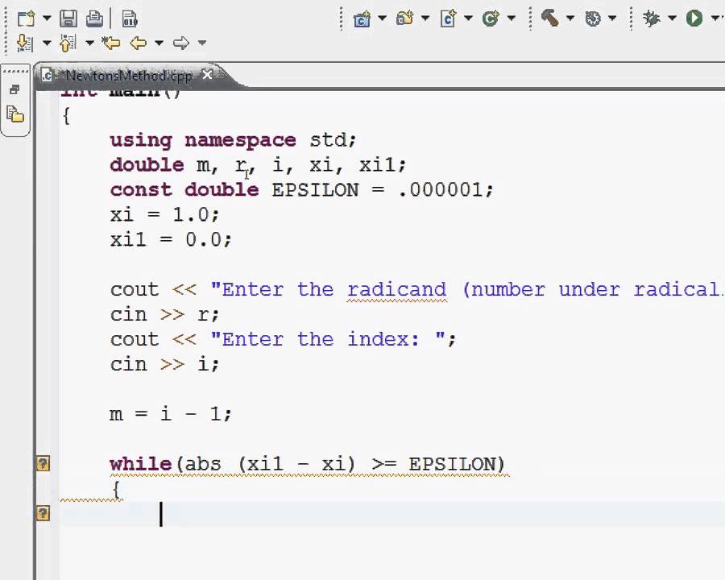Click the Restore view icon in side strip

tap(14, 89)
